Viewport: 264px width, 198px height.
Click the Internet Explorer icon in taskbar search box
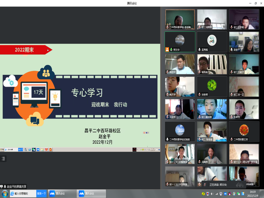12,193
